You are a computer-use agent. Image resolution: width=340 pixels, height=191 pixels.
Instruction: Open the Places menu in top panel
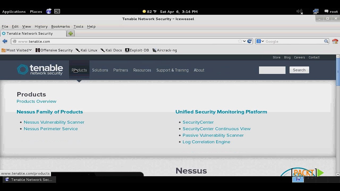click(x=36, y=12)
